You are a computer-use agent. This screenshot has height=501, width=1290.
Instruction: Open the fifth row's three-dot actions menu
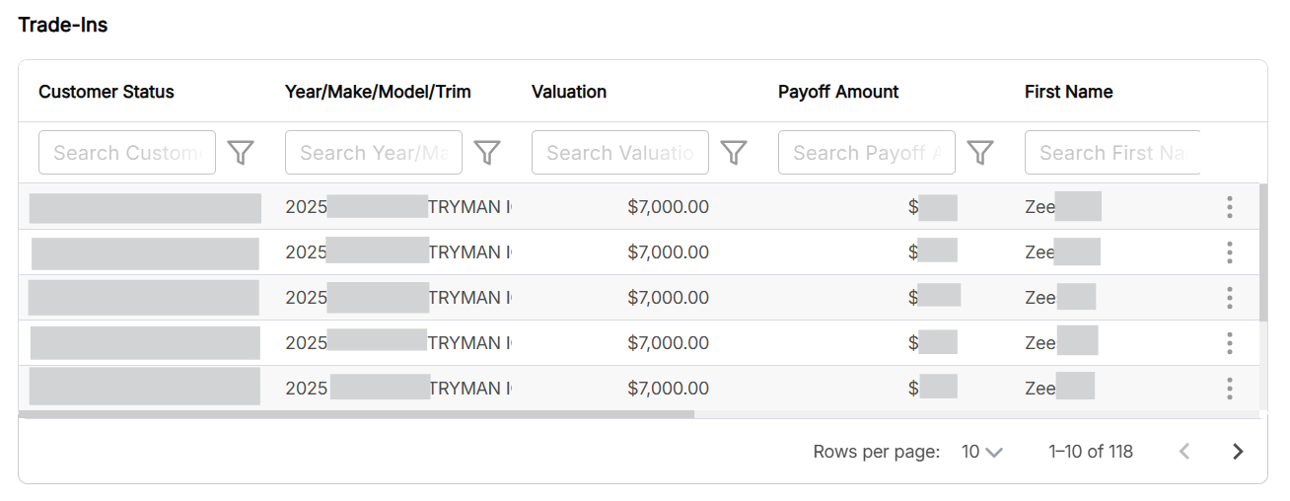coord(1229,389)
